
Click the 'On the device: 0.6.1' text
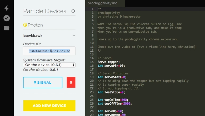coord(40,70)
